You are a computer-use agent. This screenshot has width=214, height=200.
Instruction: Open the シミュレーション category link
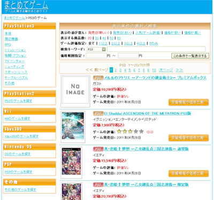click(16, 50)
